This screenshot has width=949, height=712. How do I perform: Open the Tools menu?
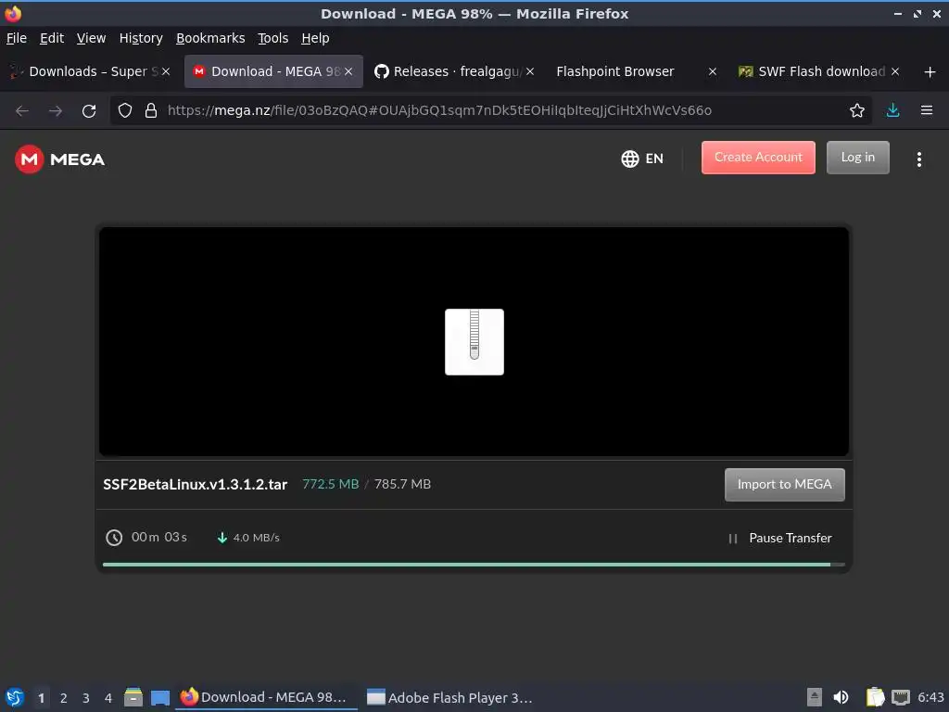click(273, 38)
